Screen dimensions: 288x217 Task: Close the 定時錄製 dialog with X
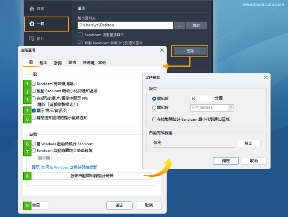pos(266,78)
